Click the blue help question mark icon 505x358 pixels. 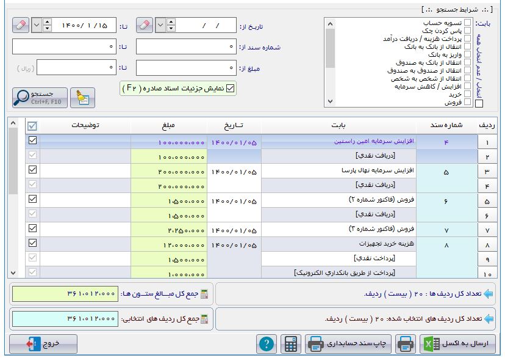pyautogui.click(x=266, y=344)
